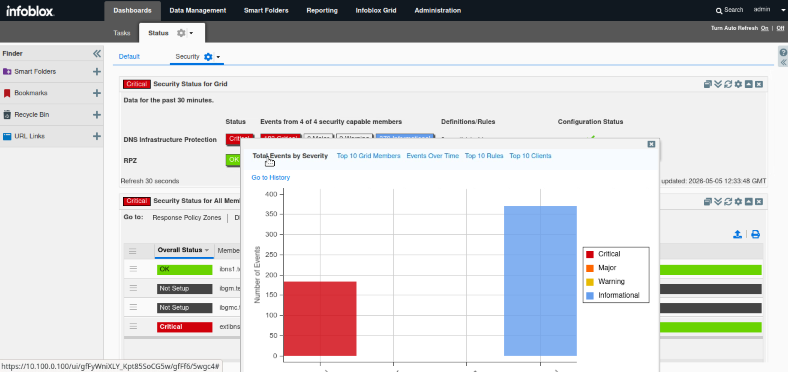
Task: Click the orange Major legend swatch
Action: (590, 268)
